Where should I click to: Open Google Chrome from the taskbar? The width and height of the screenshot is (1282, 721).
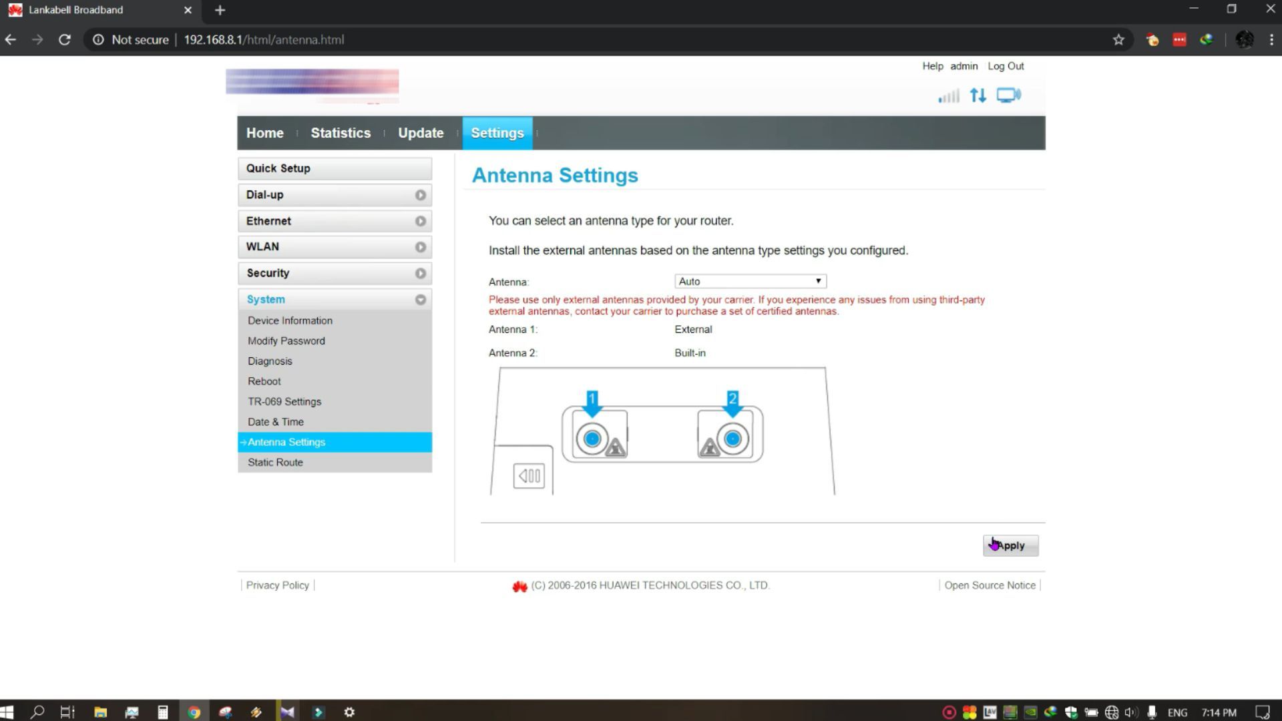tap(194, 712)
